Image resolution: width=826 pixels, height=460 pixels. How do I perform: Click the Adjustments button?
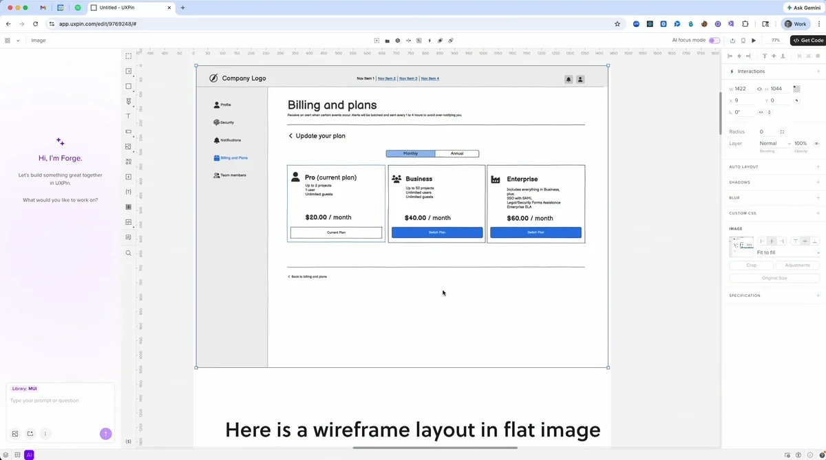797,265
